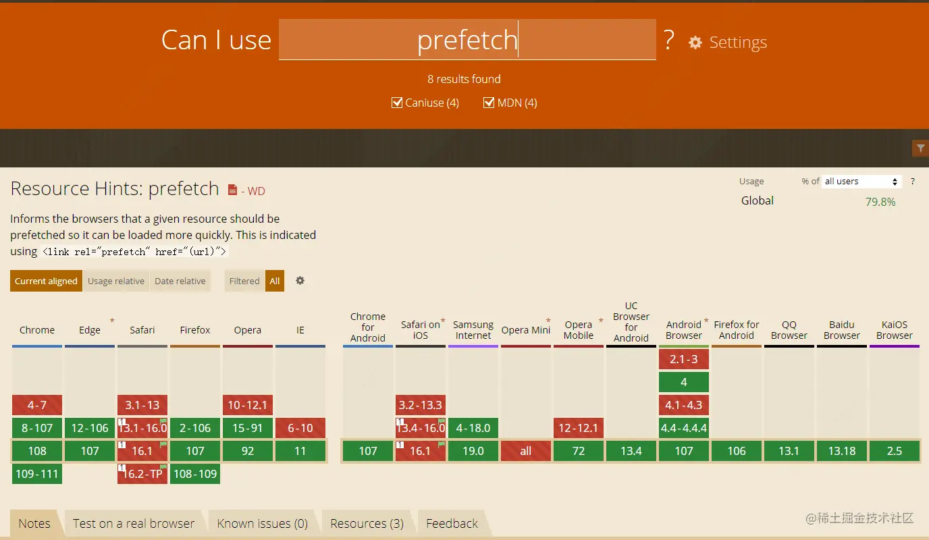Click Resource Hints: prefetch heading

(115, 188)
